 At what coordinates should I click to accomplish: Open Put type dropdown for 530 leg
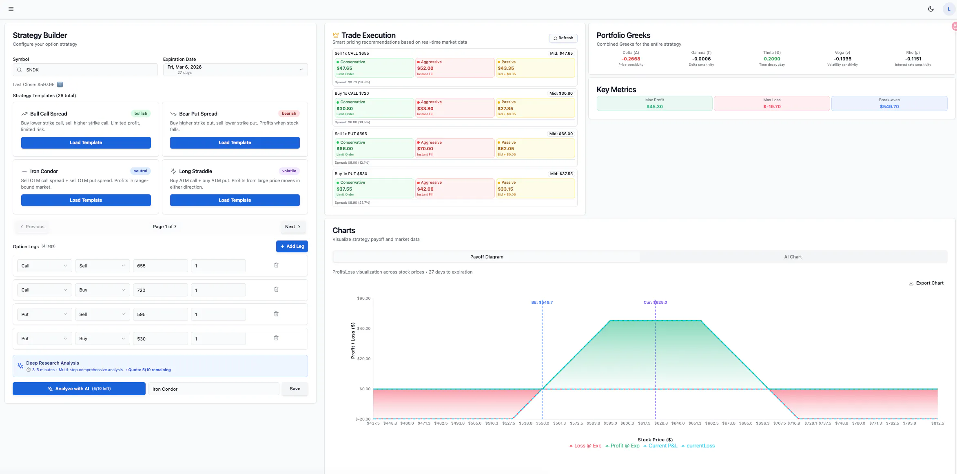point(44,338)
